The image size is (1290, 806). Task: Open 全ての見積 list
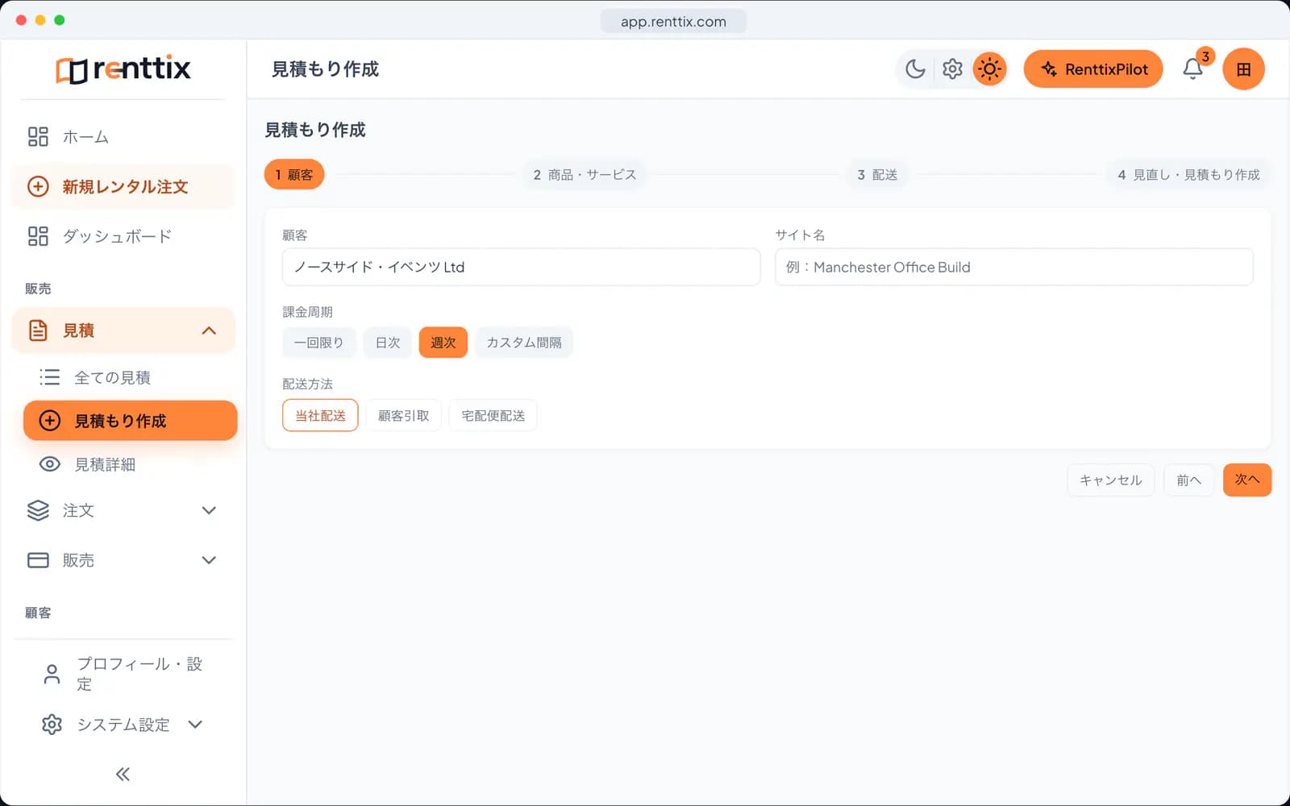[130, 377]
